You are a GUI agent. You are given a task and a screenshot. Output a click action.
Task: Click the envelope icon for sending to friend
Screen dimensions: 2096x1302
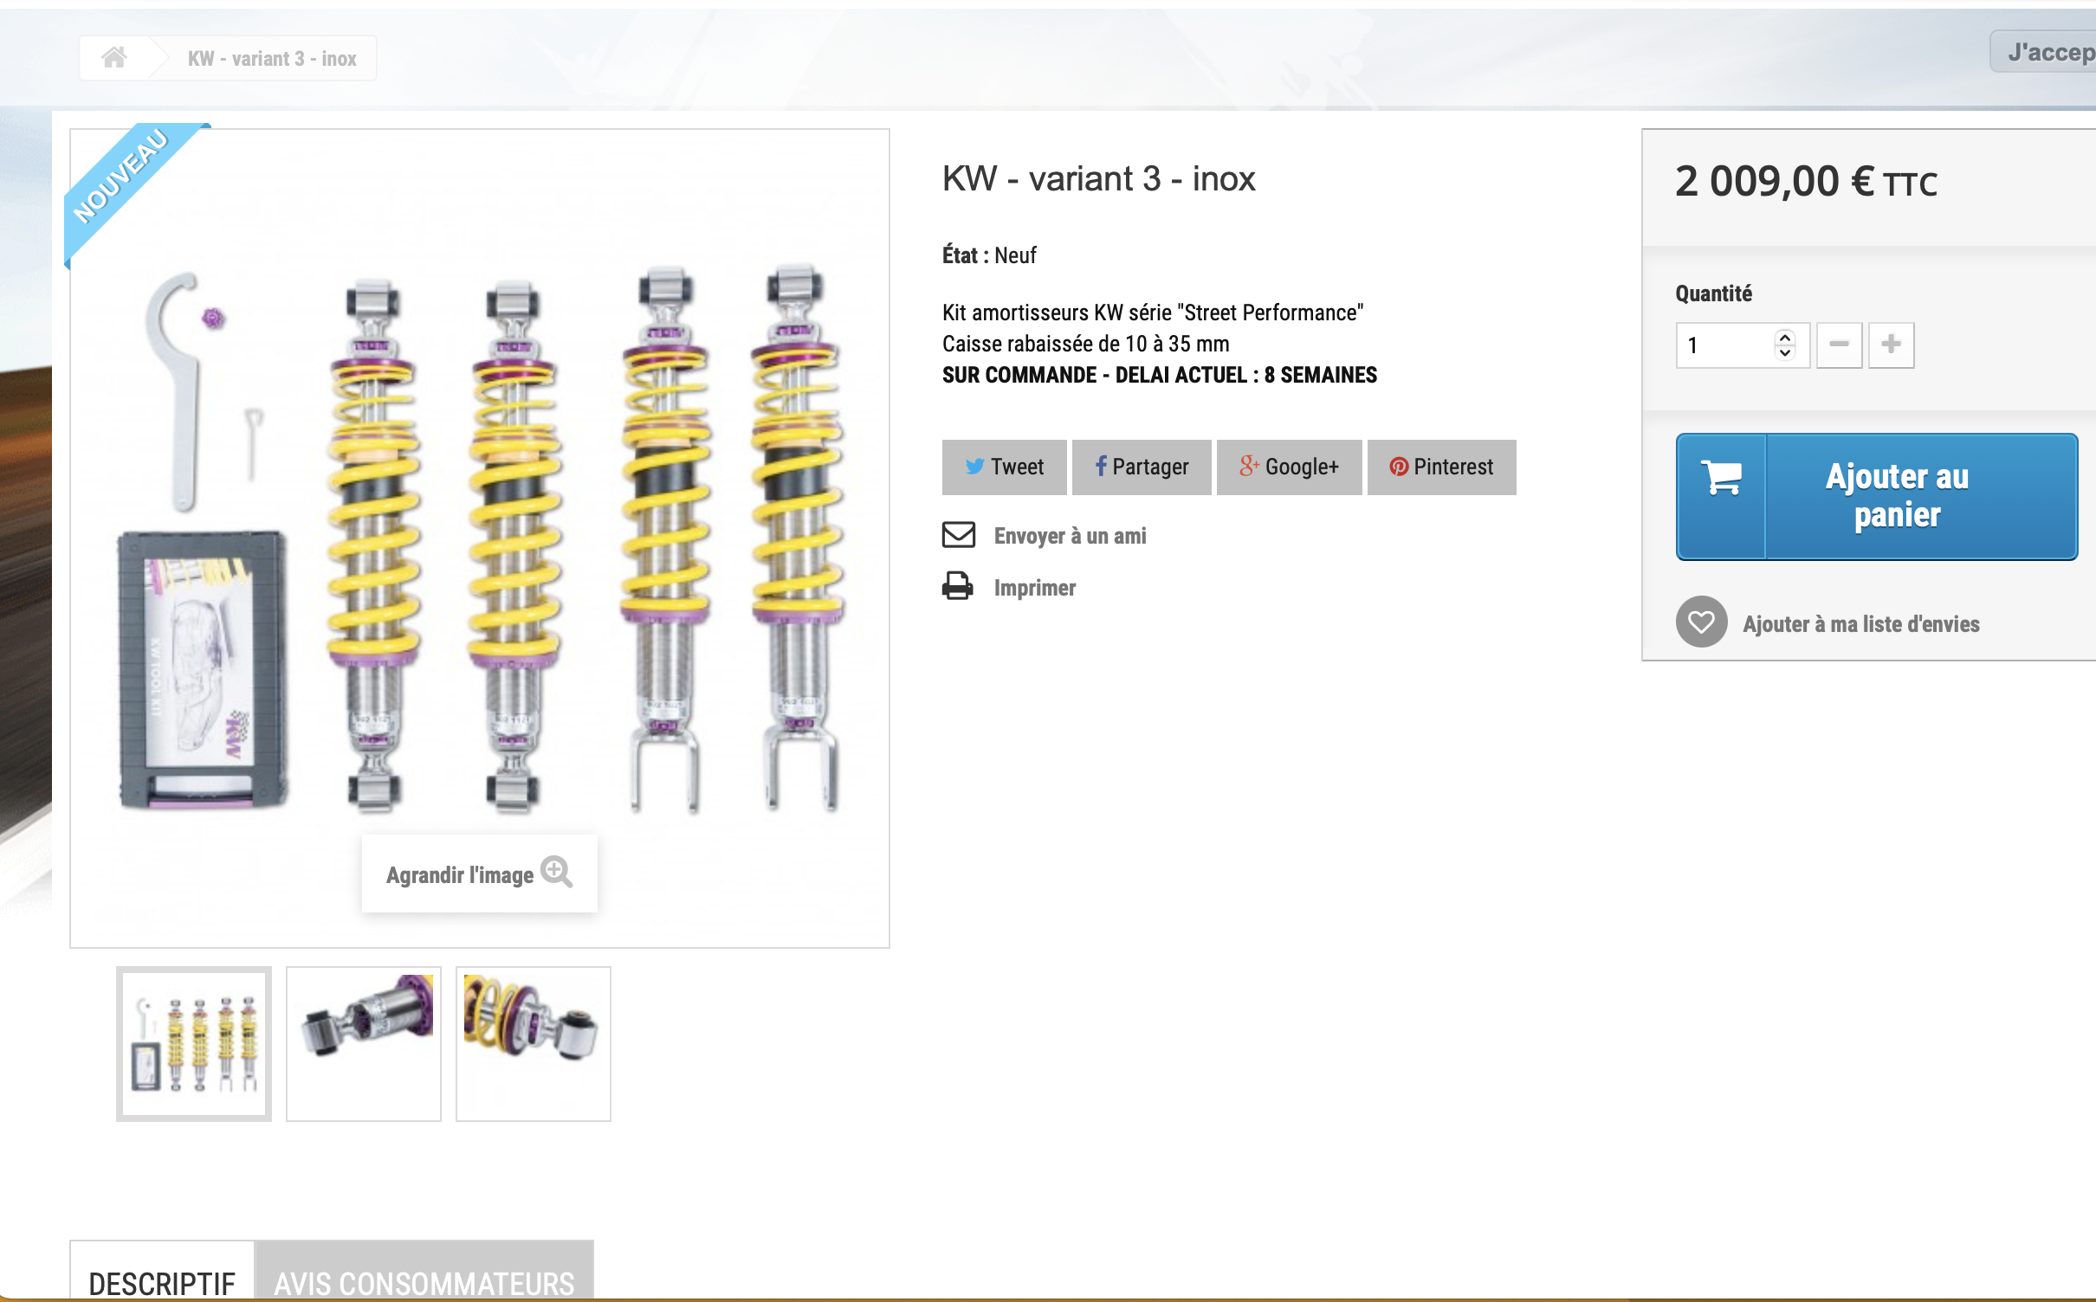pyautogui.click(x=959, y=535)
